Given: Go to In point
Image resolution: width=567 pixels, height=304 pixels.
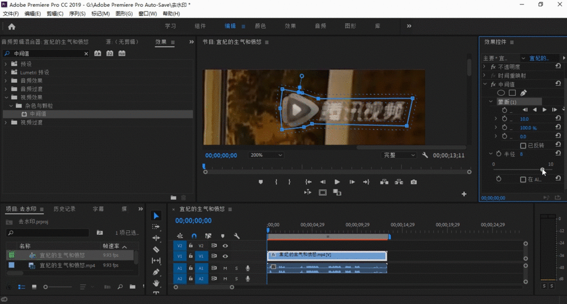Looking at the screenshot, I should click(x=308, y=182).
